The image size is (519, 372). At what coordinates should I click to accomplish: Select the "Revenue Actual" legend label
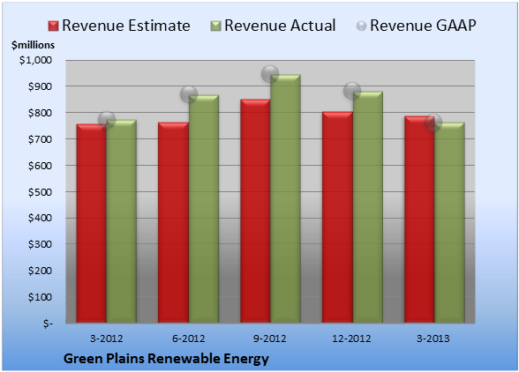280,26
